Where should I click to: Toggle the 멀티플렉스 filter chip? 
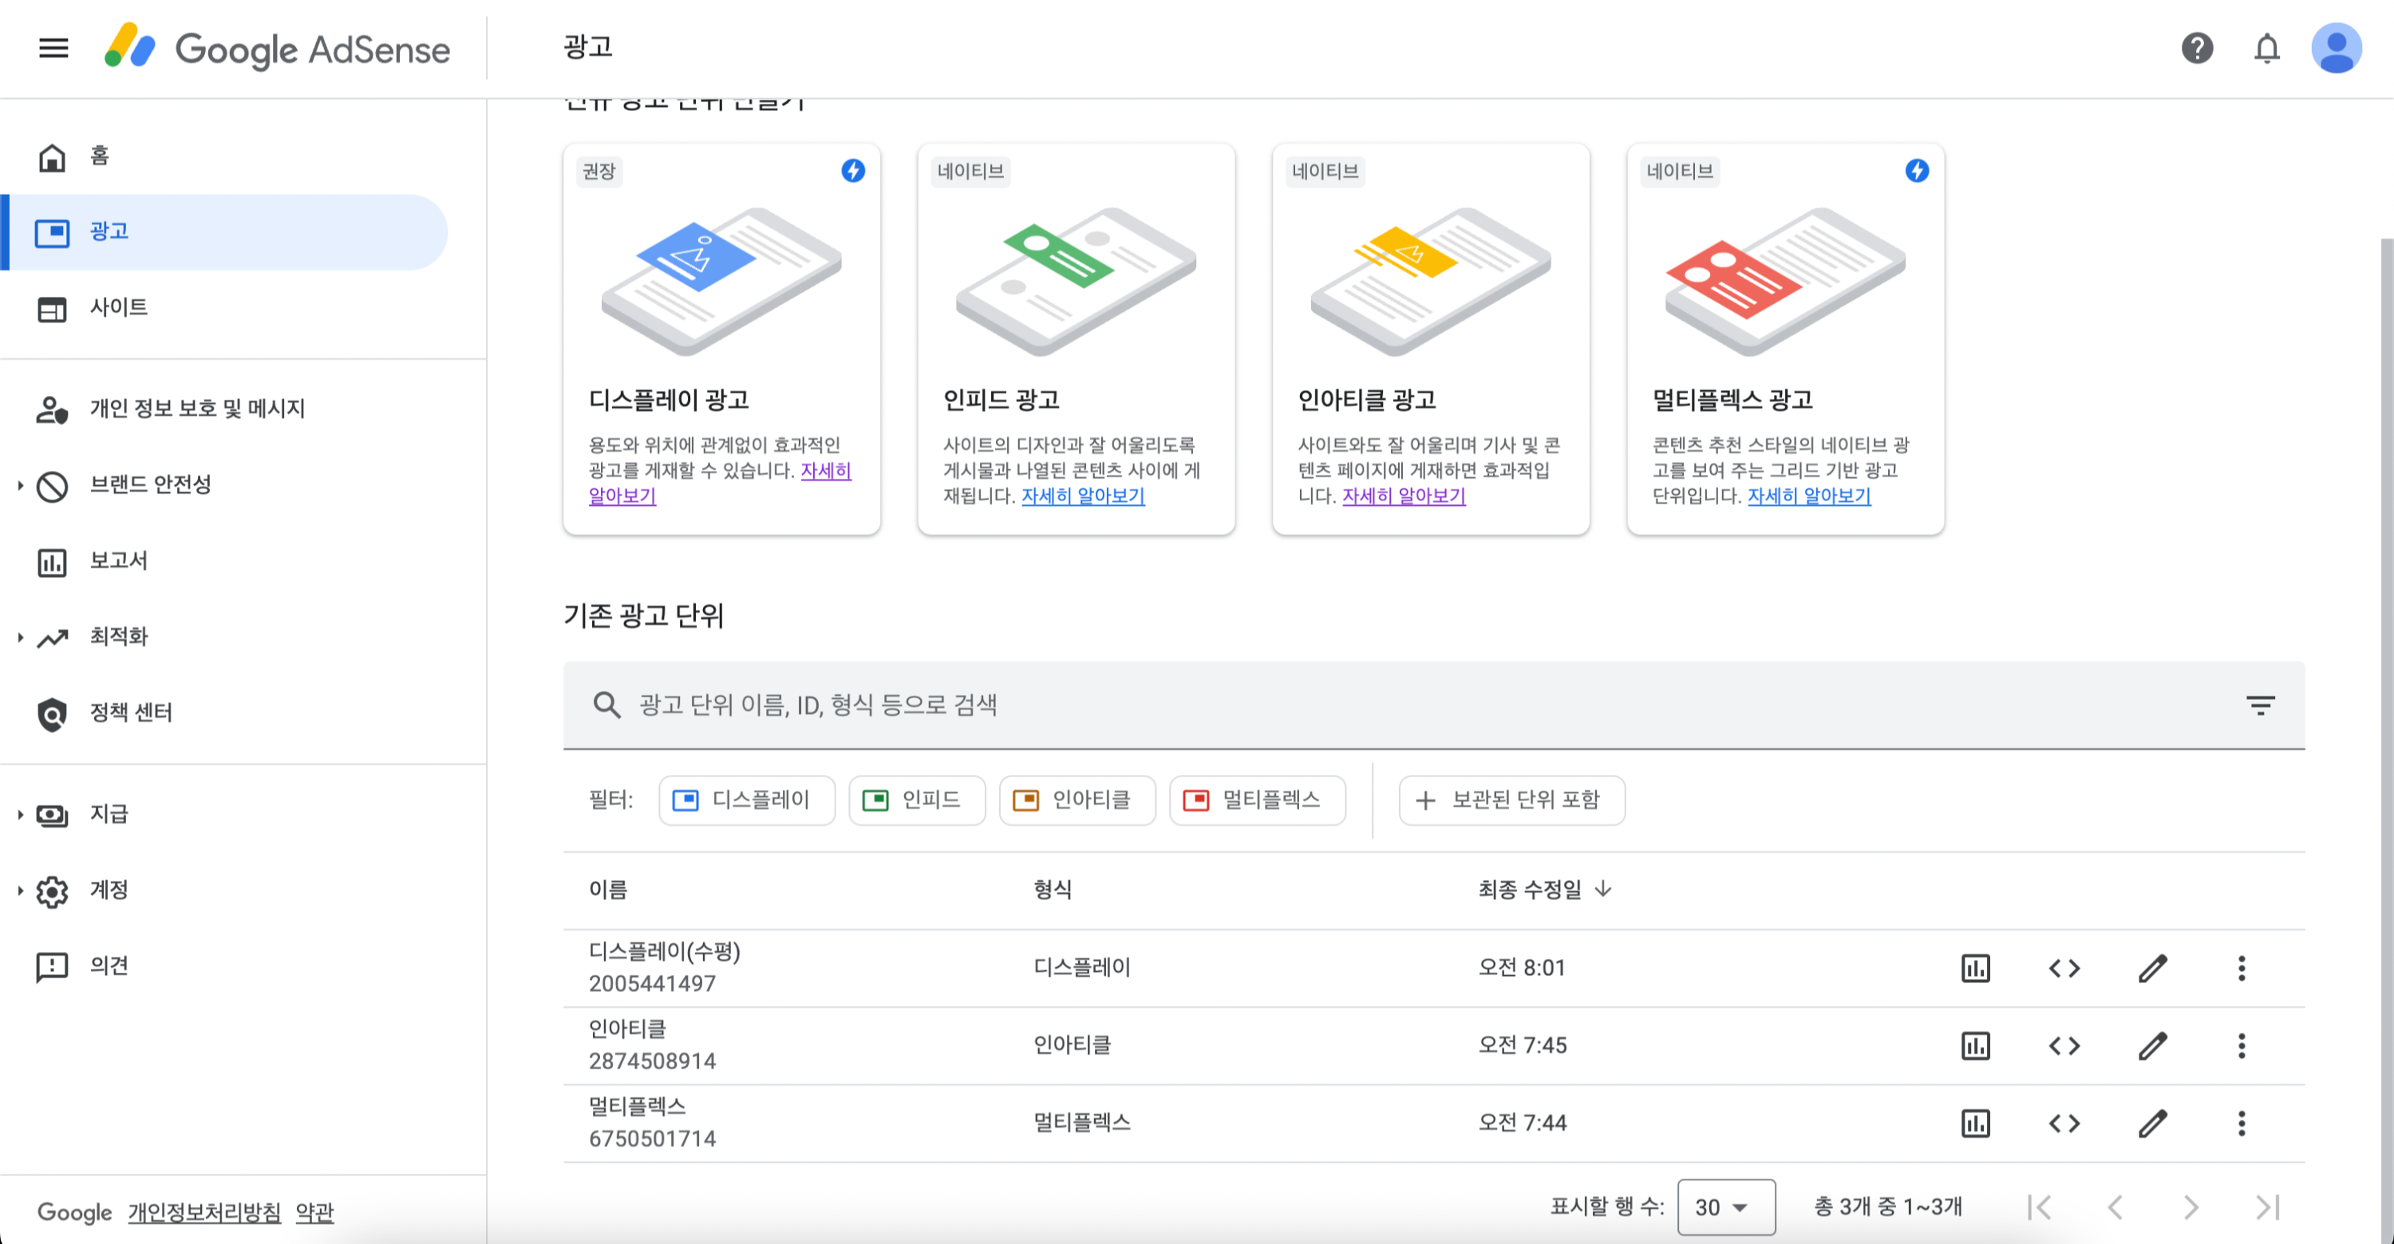[1257, 800]
